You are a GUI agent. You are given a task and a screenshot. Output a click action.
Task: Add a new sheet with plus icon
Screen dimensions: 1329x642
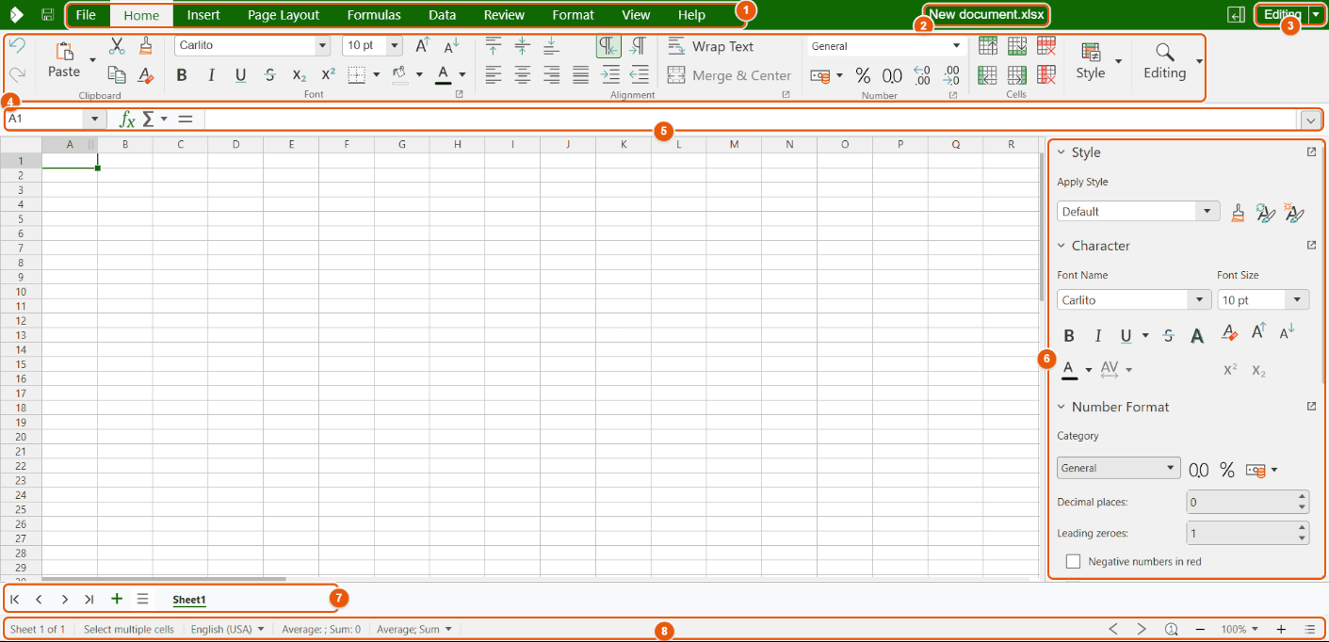click(117, 599)
